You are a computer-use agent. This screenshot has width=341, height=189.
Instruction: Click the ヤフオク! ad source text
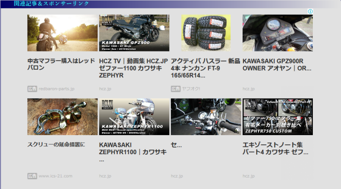191,89
